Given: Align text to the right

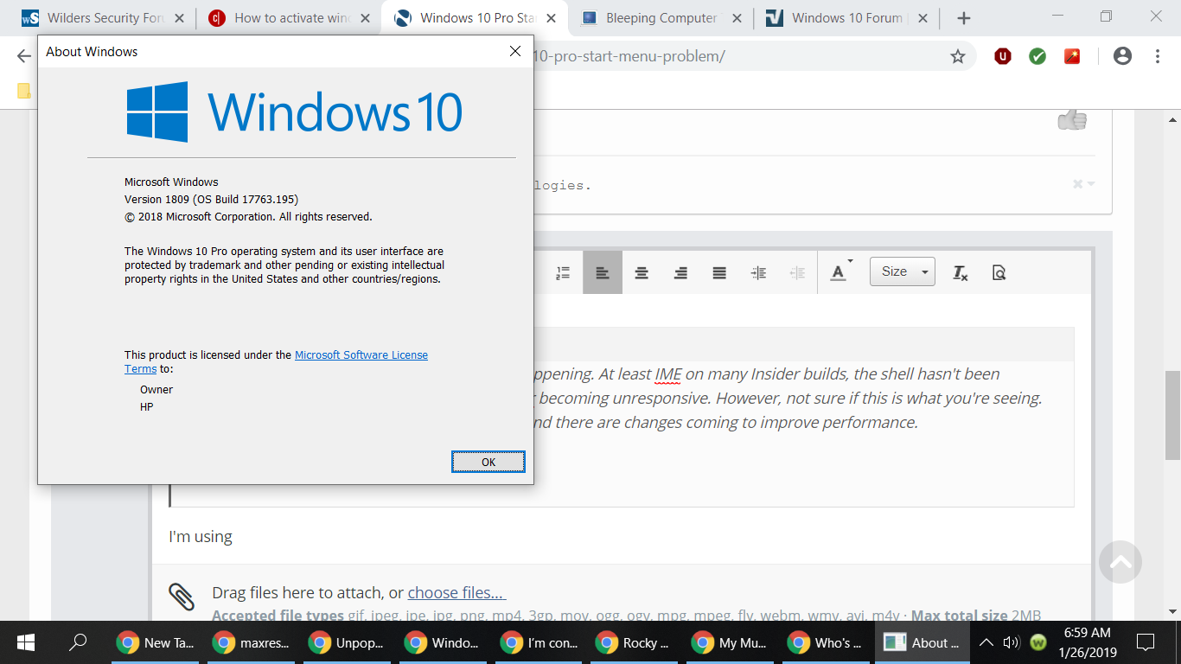Looking at the screenshot, I should pyautogui.click(x=680, y=271).
